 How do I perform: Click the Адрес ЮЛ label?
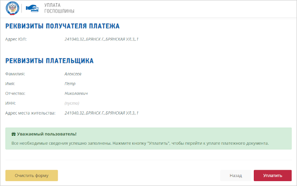(16, 39)
